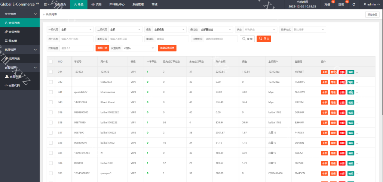
Task: Open the admin user menu
Action: (x=371, y=4)
